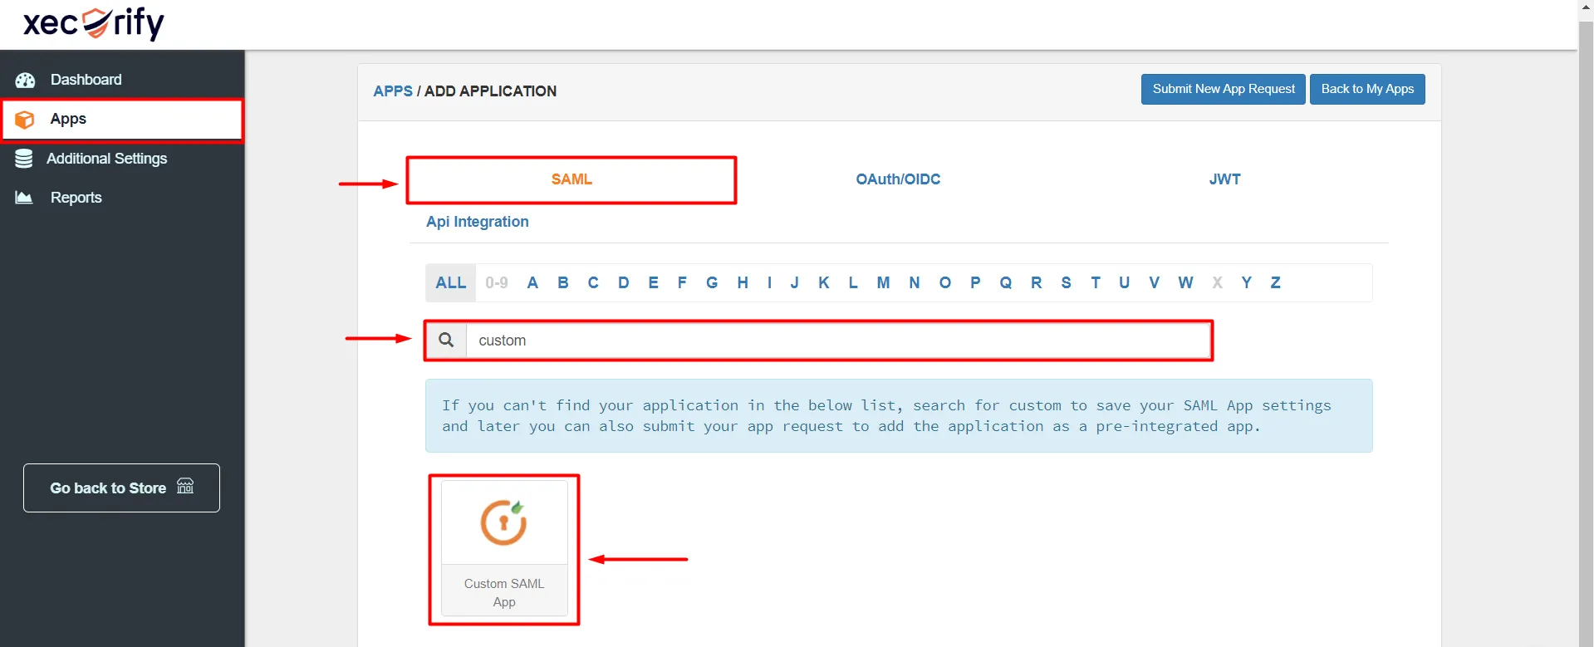Click Back to My Apps button
The width and height of the screenshot is (1594, 647).
pos(1367,89)
